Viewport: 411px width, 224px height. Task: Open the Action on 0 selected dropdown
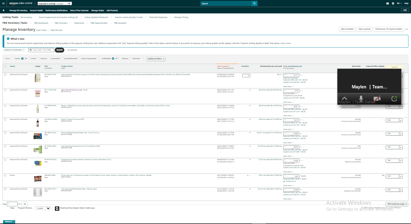(x=14, y=50)
